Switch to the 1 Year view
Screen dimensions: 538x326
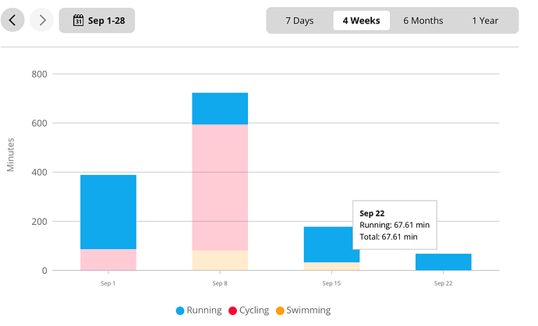point(484,20)
